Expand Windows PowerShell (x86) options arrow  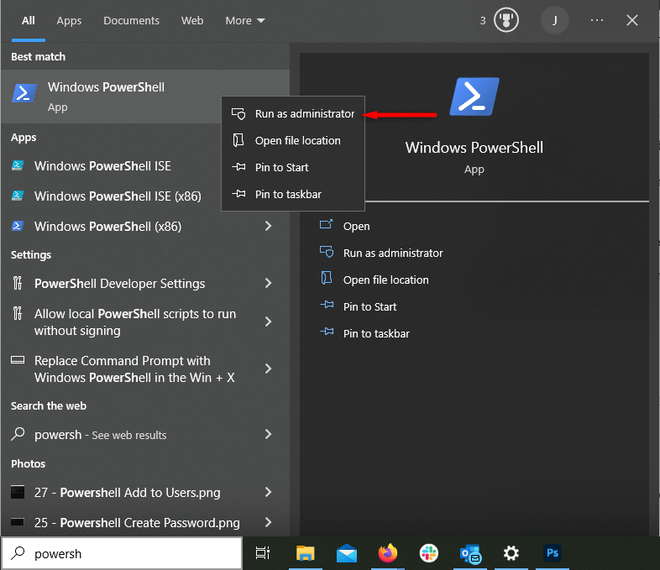(269, 226)
